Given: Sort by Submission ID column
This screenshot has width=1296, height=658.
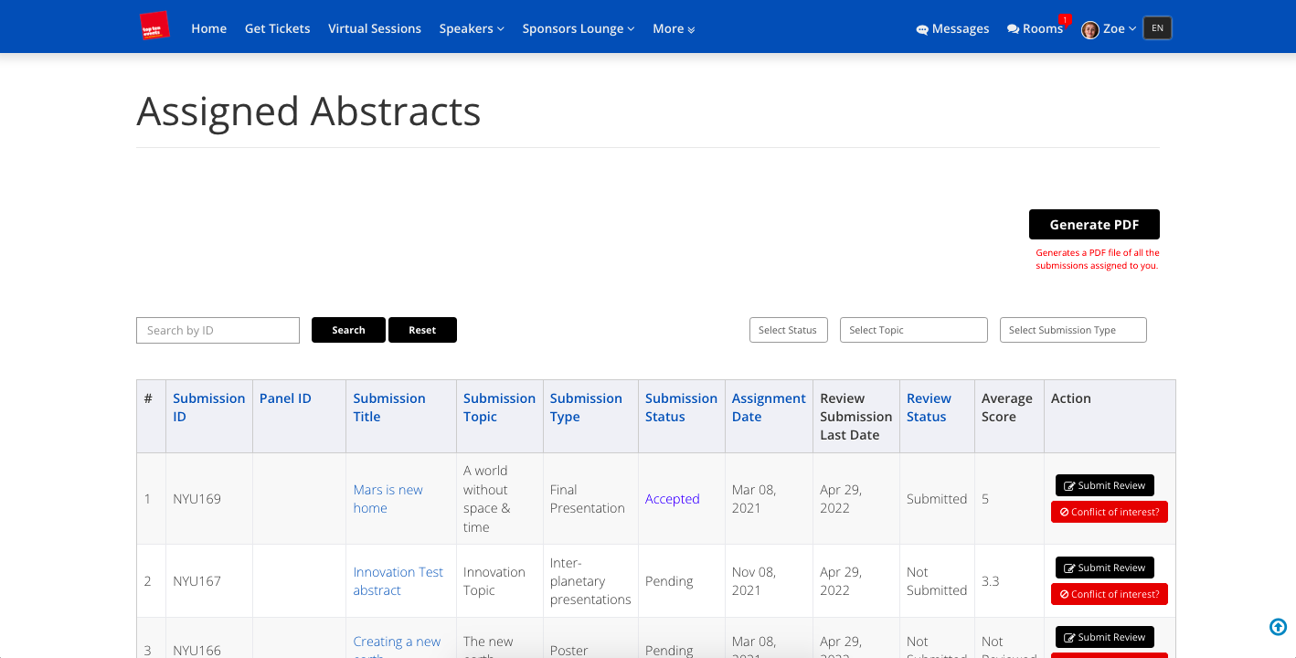Looking at the screenshot, I should click(209, 408).
